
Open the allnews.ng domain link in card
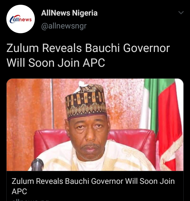click(30, 200)
